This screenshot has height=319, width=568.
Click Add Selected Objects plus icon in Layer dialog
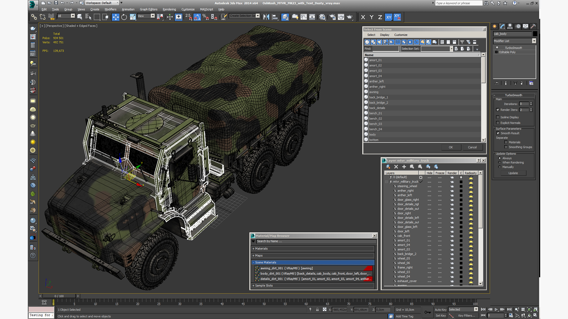pyautogui.click(x=404, y=167)
